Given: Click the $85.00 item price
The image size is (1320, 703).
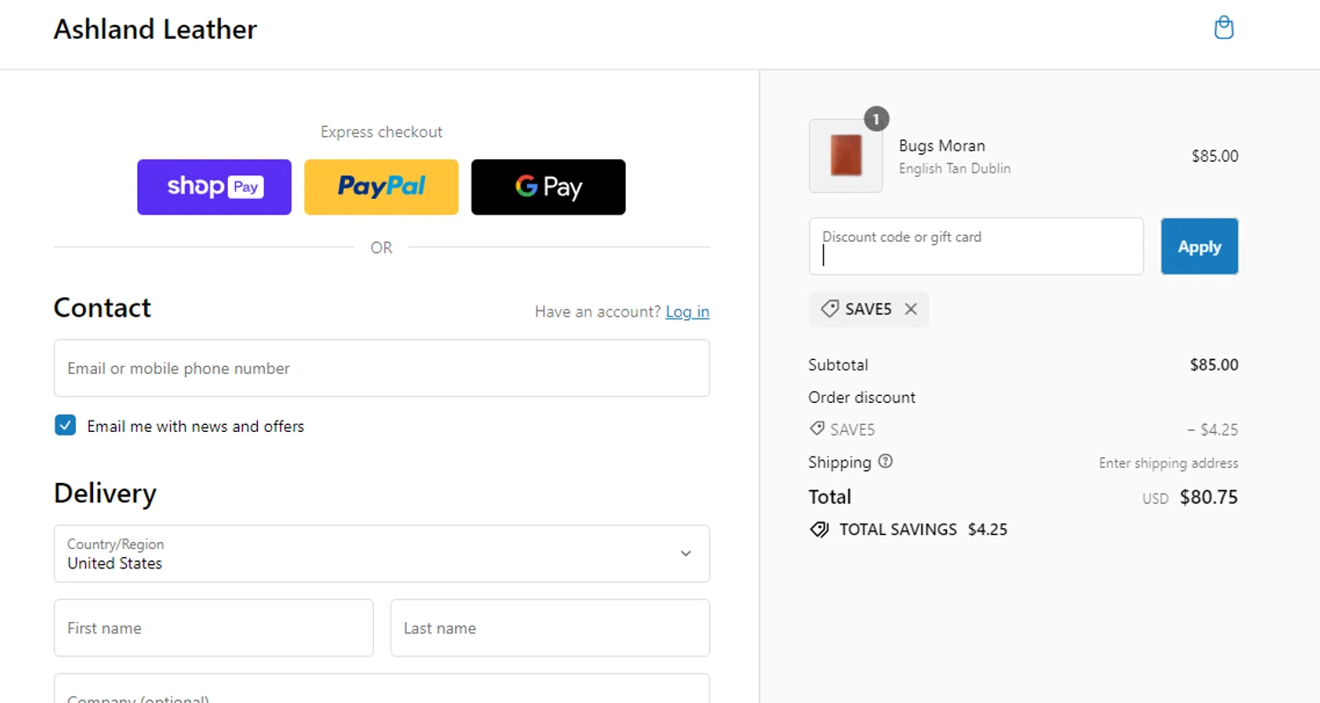Looking at the screenshot, I should [x=1214, y=157].
